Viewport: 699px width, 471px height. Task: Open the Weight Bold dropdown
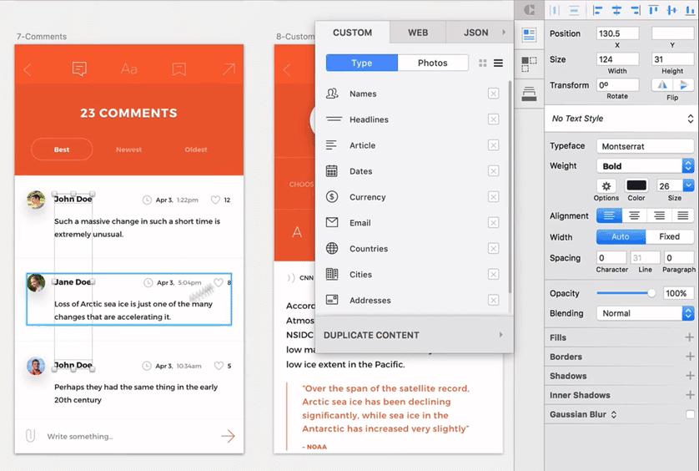[646, 166]
